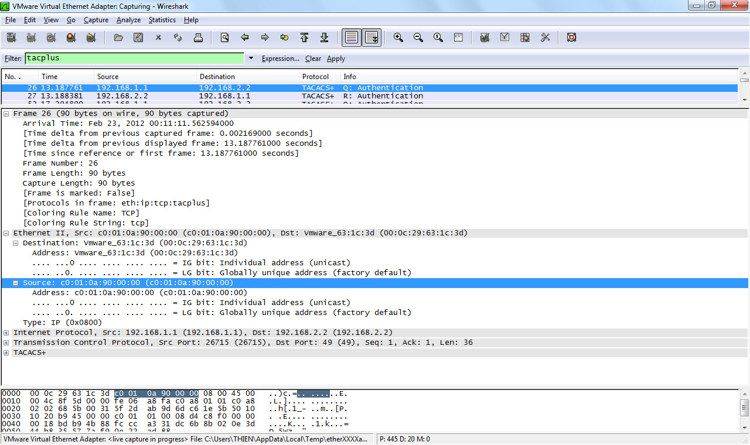Open the filter history dropdown arrow
The image size is (750, 445).
[251, 59]
